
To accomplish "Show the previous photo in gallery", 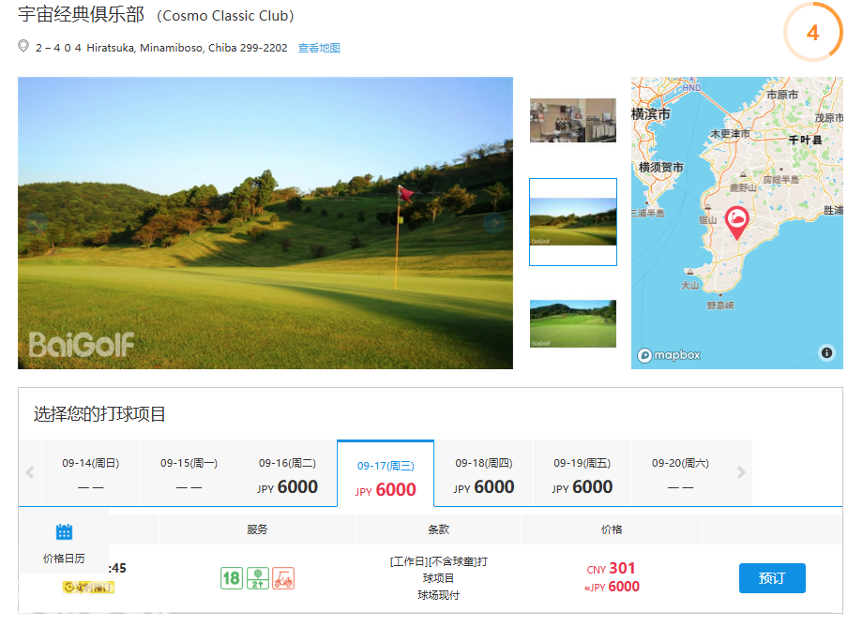I will pyautogui.click(x=37, y=223).
